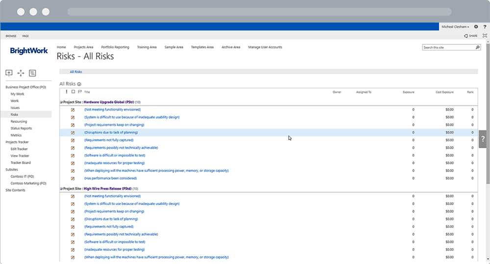The image size is (490, 264).
Task: Open Templates Area navigation item
Action: click(x=202, y=47)
